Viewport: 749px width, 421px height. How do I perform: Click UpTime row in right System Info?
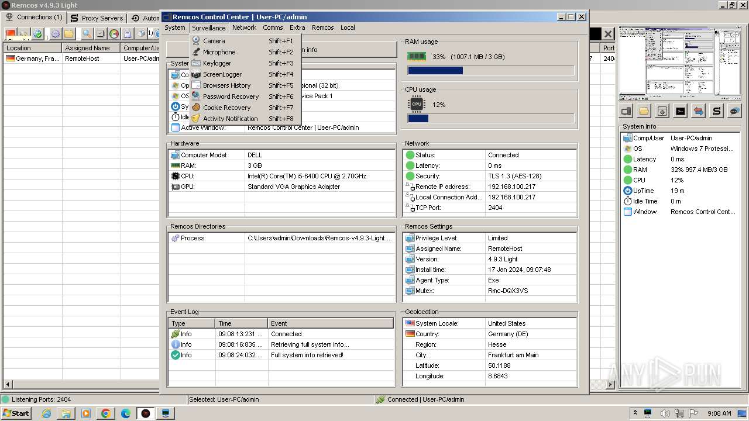681,191
